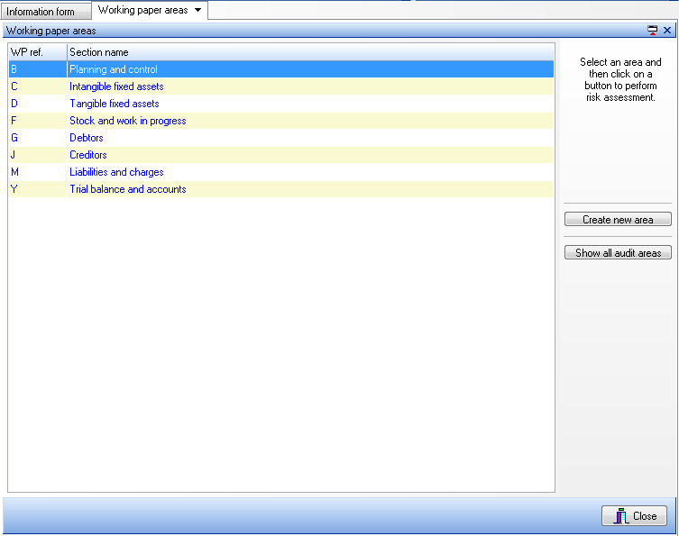This screenshot has width=679, height=536.
Task: Sort by the Section name column header
Action: coord(310,52)
